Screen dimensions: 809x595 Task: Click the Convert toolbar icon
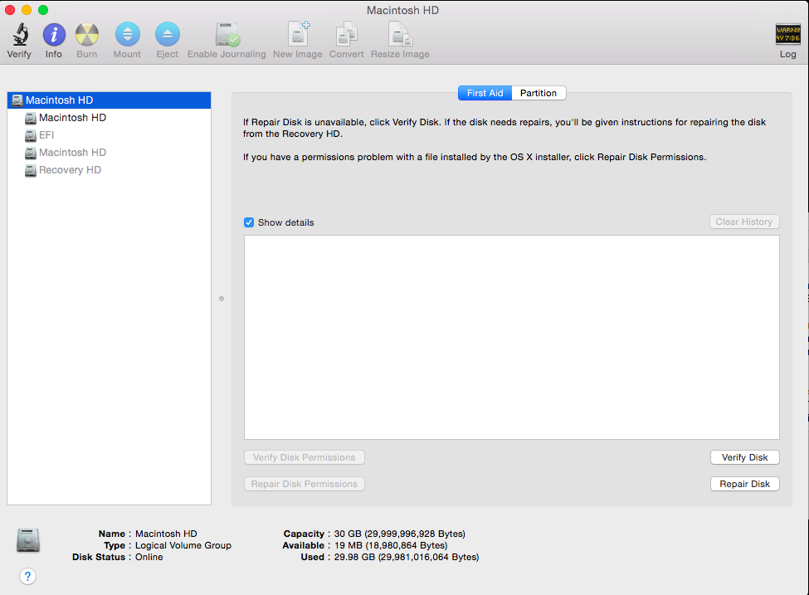[x=346, y=35]
